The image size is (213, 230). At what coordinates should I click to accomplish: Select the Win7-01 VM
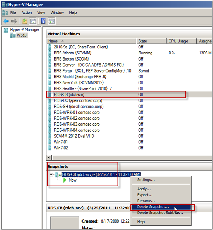click(x=61, y=142)
